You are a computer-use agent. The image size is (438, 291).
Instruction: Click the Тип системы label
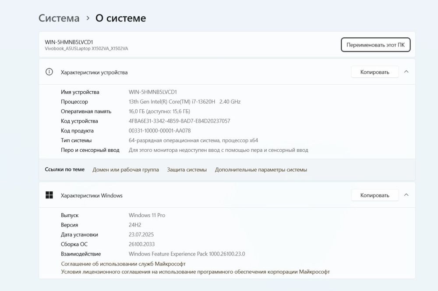(76, 140)
